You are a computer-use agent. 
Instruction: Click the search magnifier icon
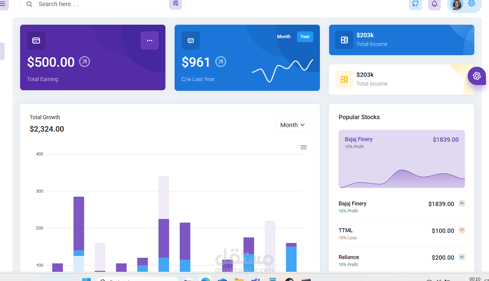[x=29, y=4]
